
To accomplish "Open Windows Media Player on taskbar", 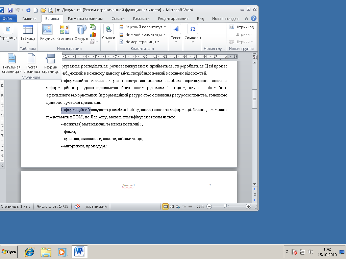I will pyautogui.click(x=63, y=252).
